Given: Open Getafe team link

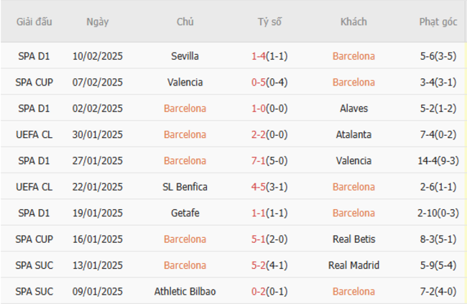Looking at the screenshot, I should coord(185,213).
